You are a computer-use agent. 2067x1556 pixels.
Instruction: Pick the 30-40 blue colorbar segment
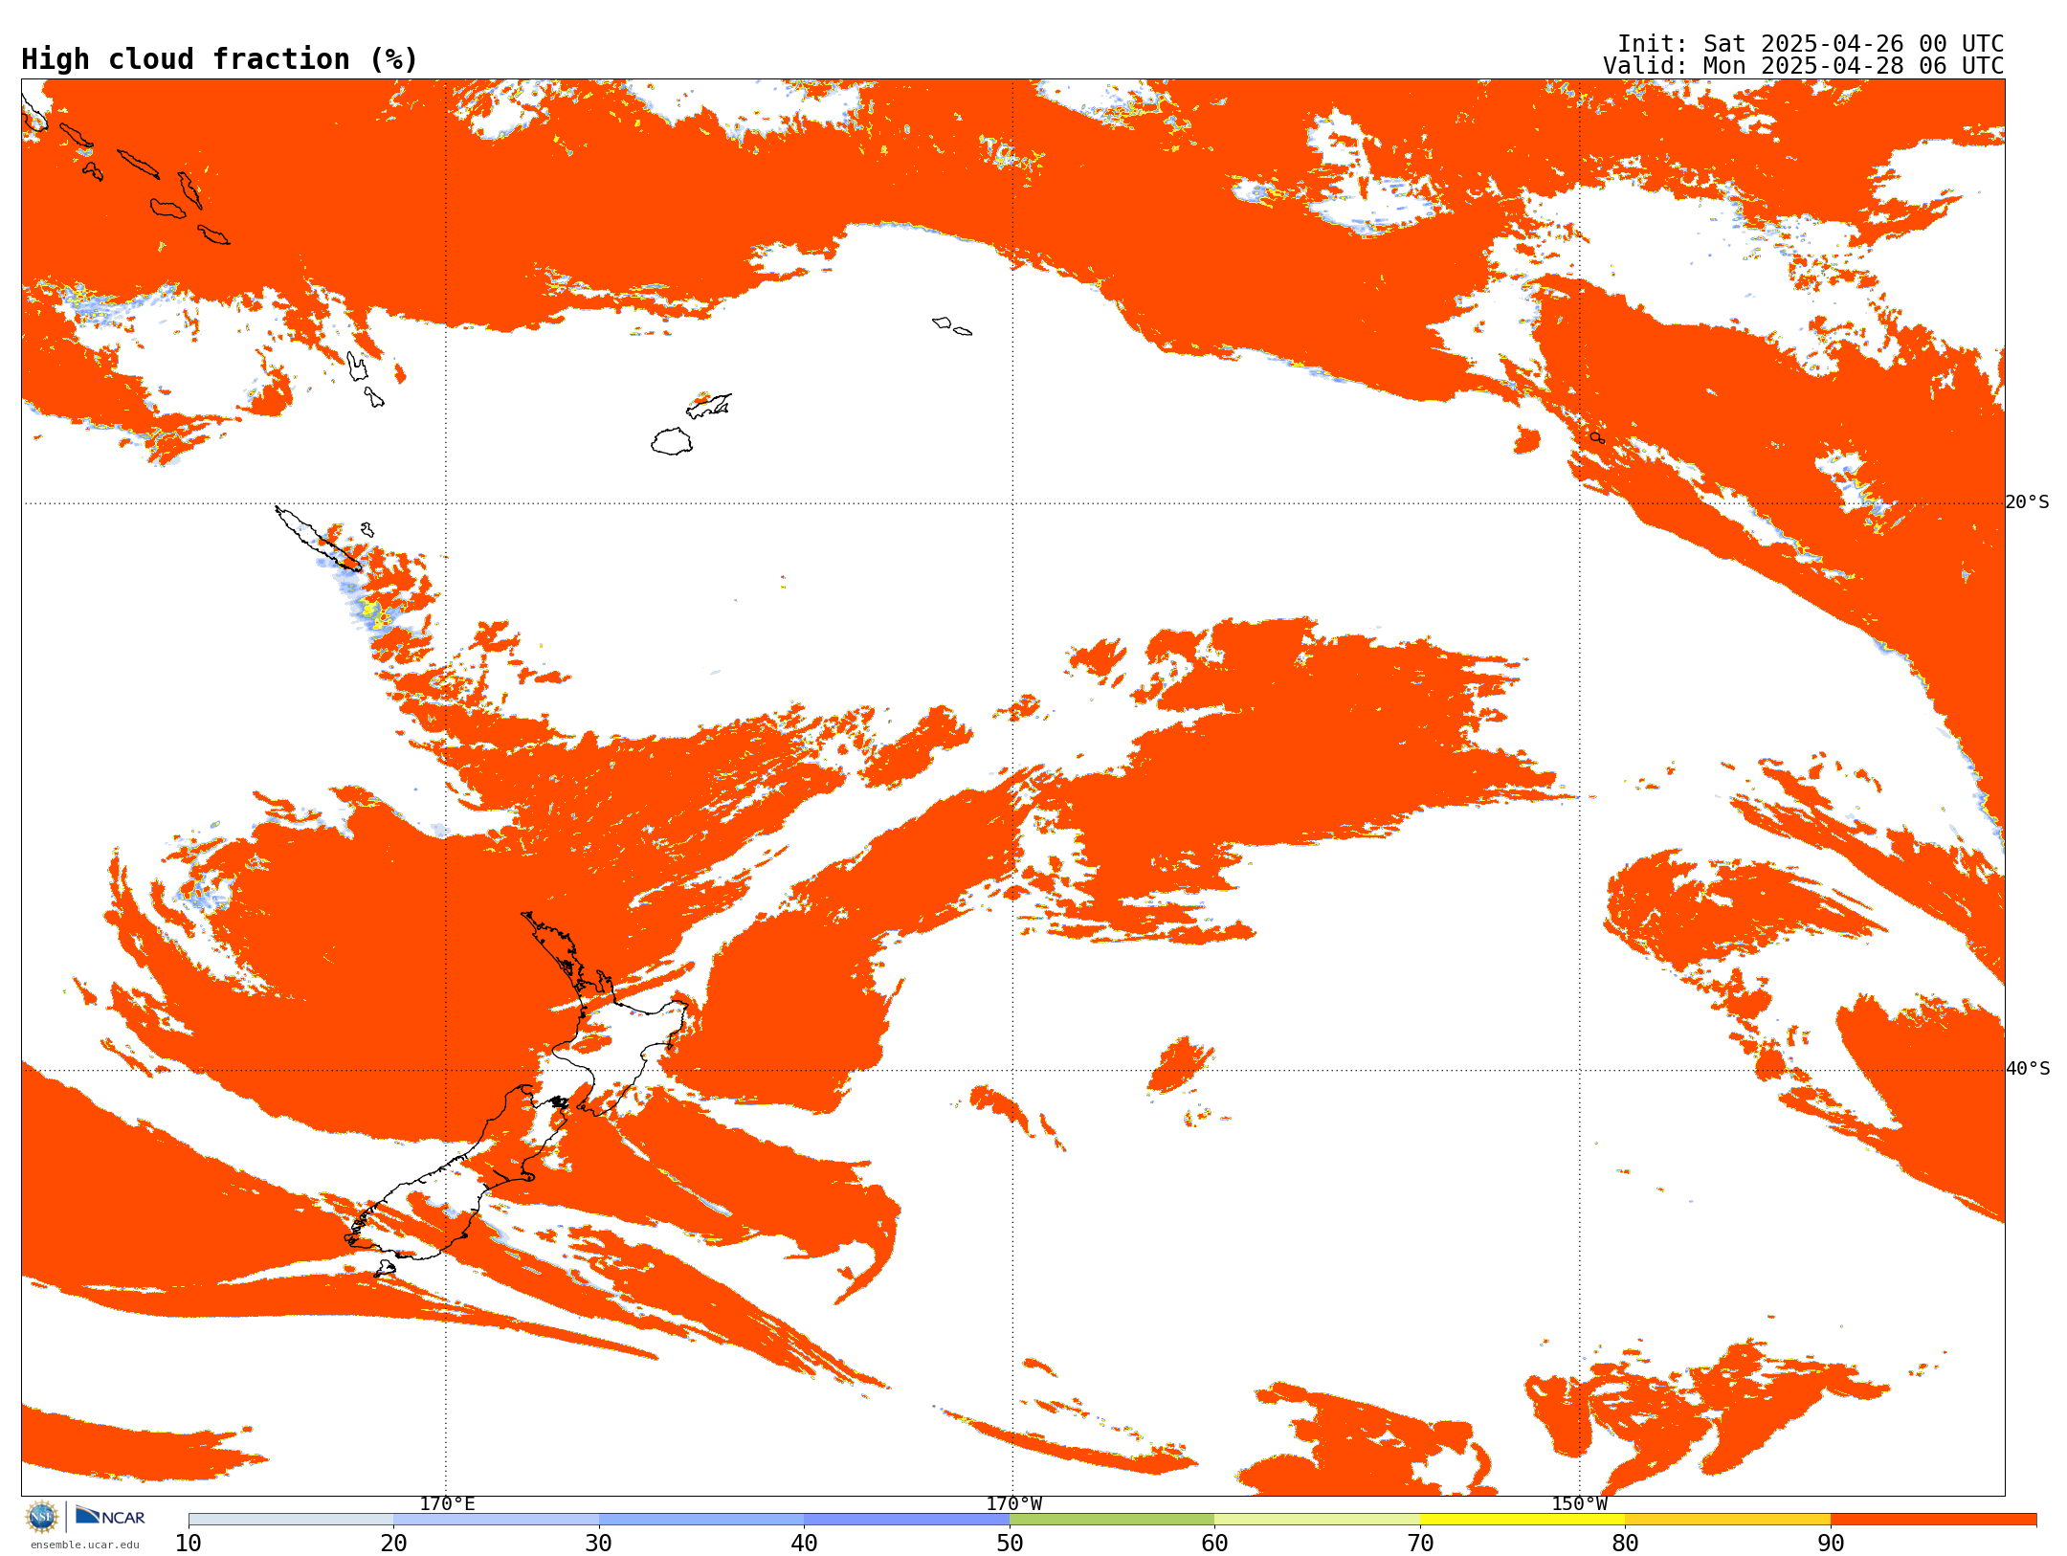(x=701, y=1520)
